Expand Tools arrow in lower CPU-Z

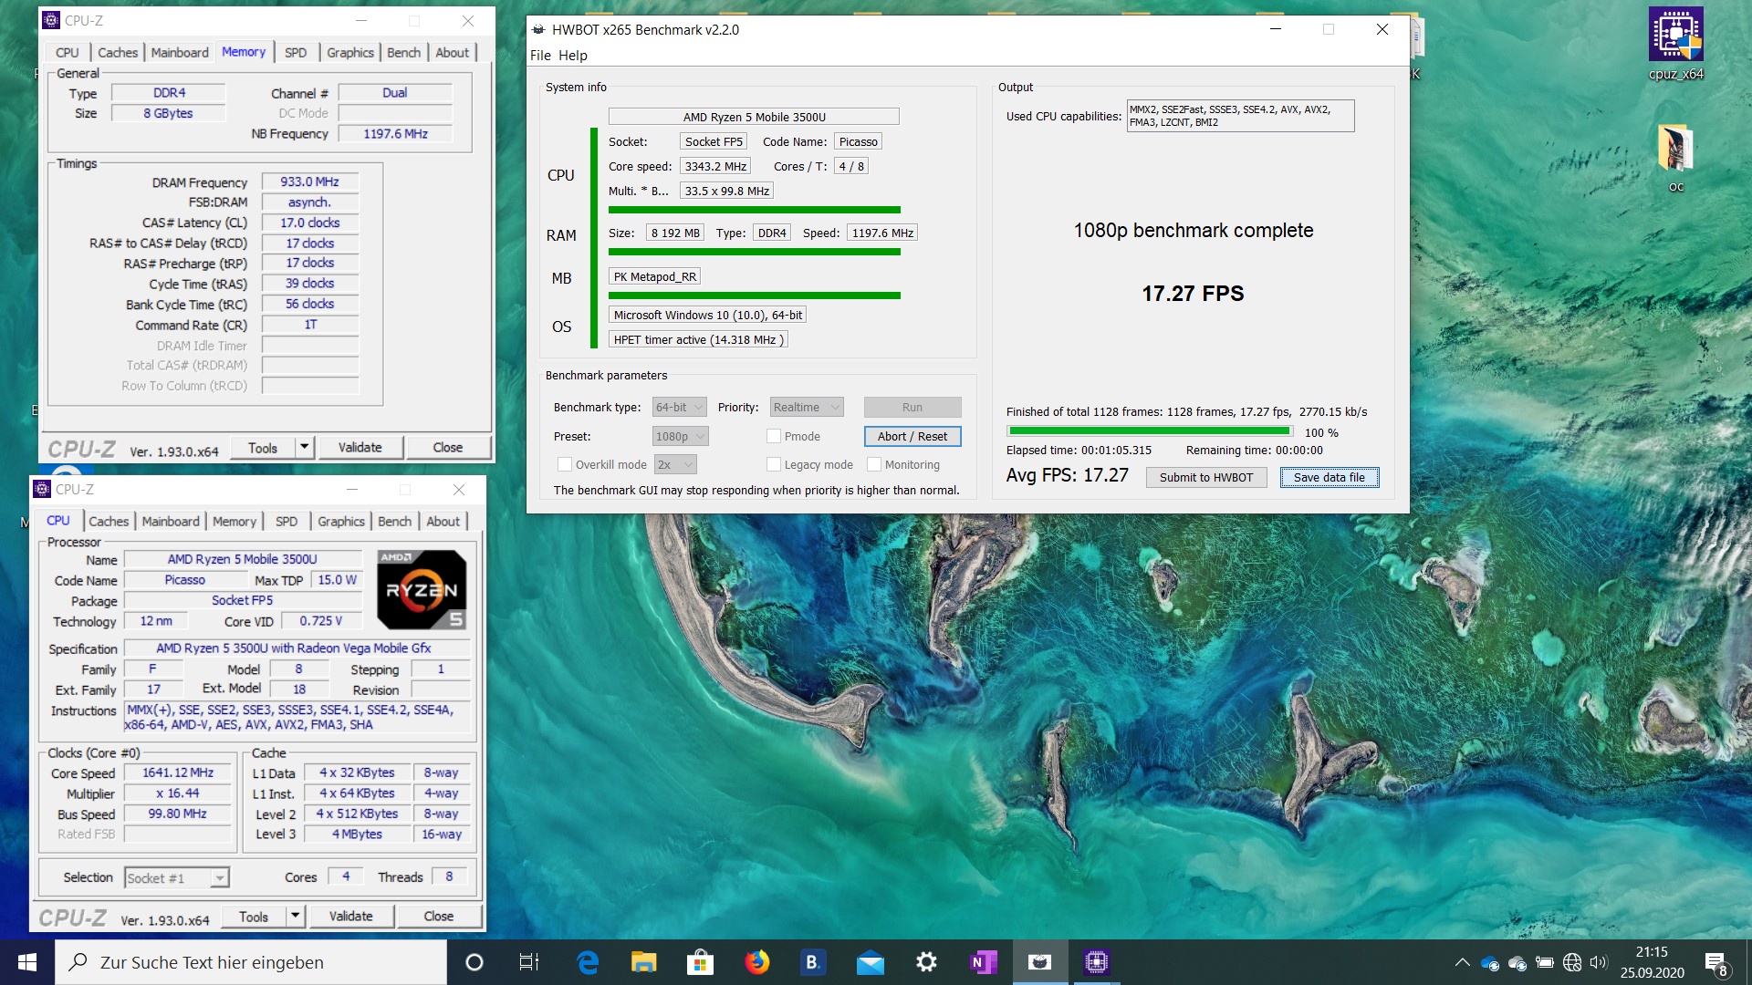[296, 916]
